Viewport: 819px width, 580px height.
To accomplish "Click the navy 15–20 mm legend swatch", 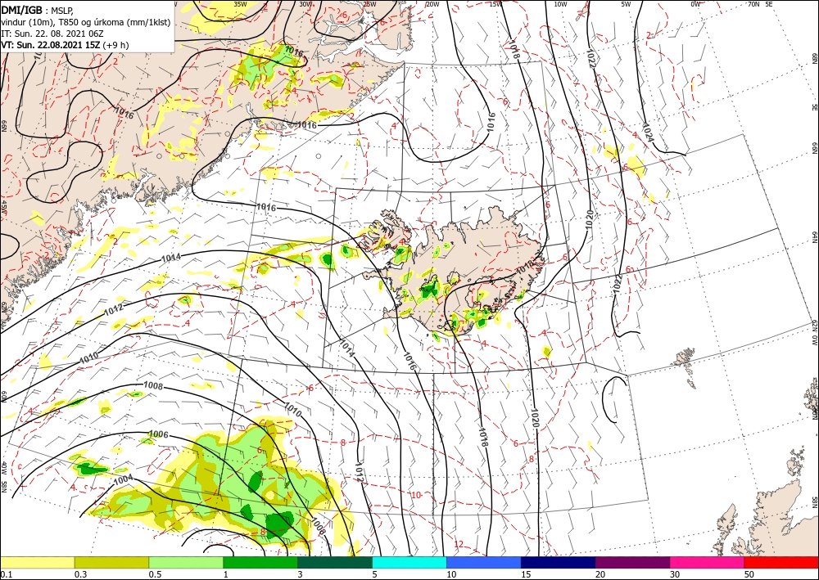I will tap(559, 562).
